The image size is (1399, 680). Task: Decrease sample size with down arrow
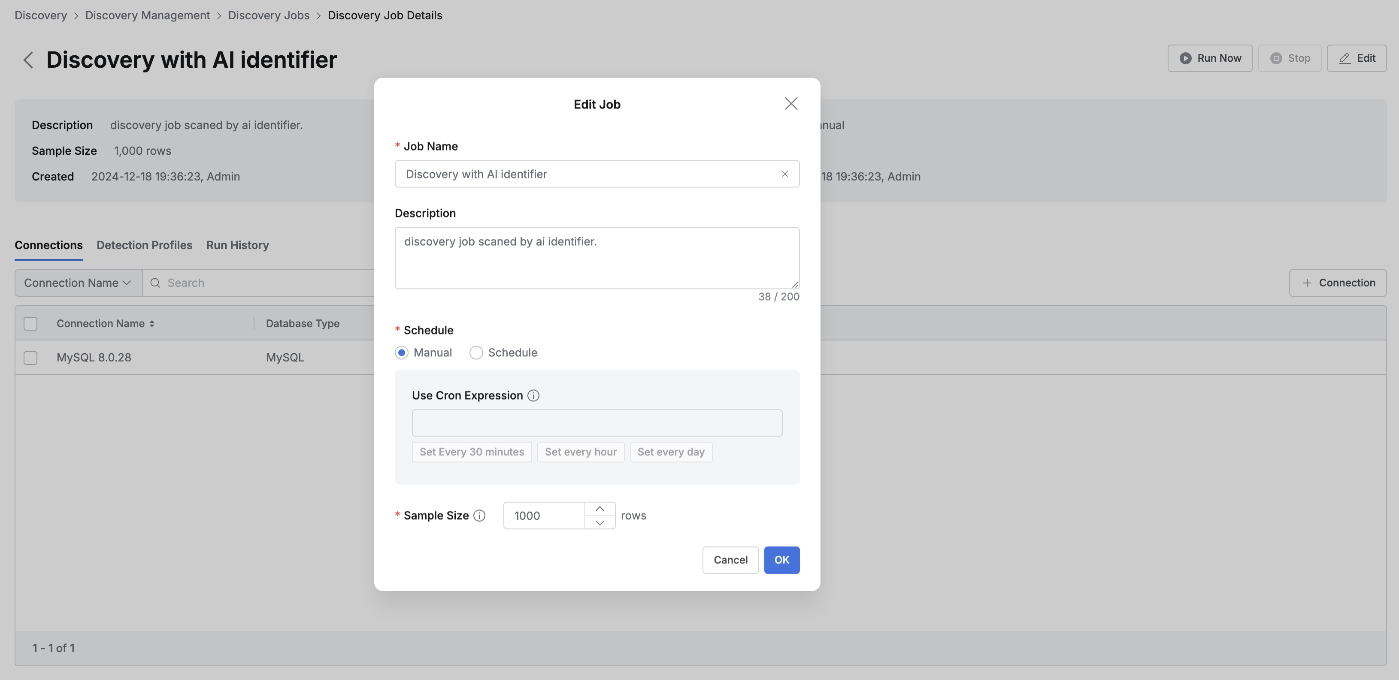[600, 523]
